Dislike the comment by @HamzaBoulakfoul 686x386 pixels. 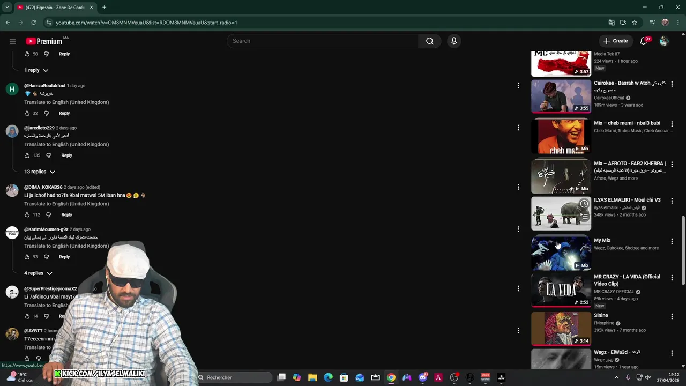[x=46, y=113]
